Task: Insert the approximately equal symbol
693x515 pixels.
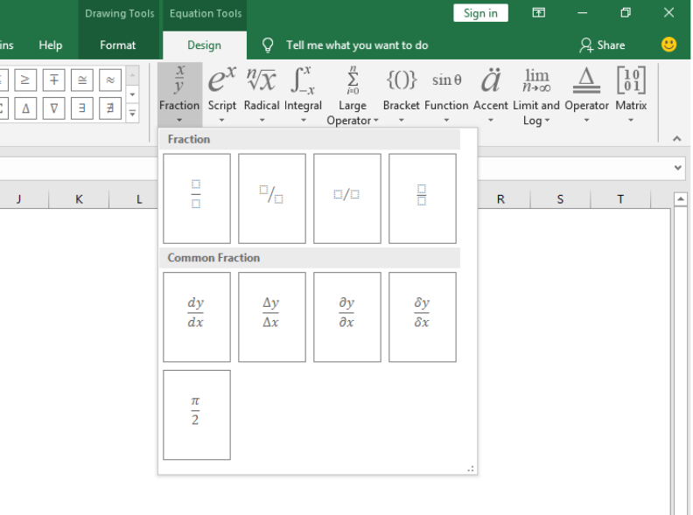Action: click(110, 80)
